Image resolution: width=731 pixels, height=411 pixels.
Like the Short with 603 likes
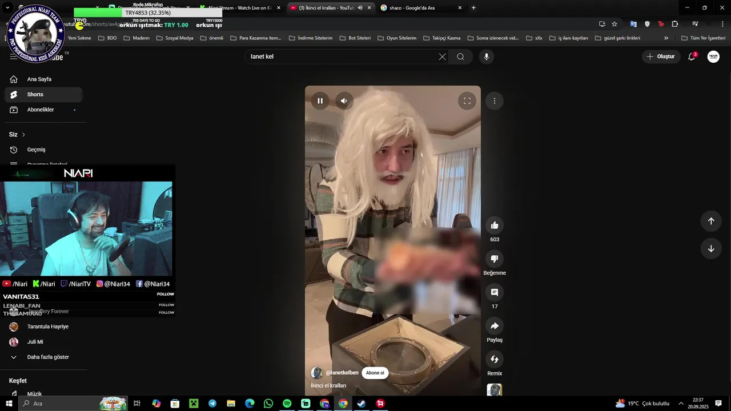coord(495,225)
